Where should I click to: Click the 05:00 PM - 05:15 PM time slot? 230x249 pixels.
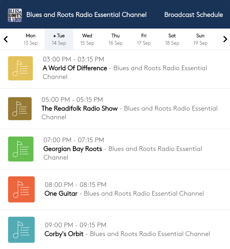72,100
